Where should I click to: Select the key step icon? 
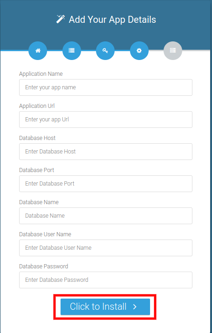pyautogui.click(x=105, y=51)
